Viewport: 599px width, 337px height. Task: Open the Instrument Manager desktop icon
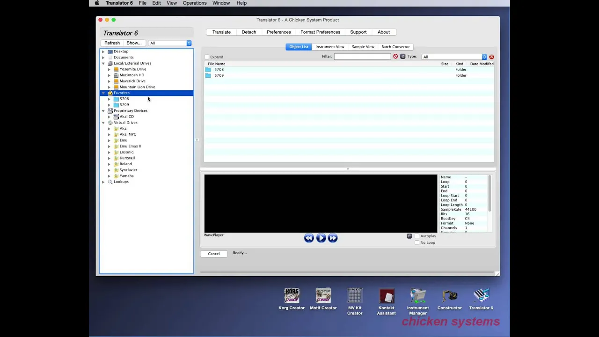tap(418, 301)
